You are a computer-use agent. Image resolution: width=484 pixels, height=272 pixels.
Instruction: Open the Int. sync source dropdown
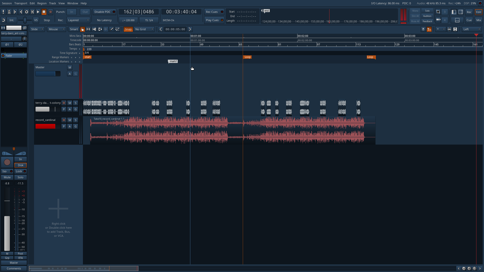click(12, 20)
